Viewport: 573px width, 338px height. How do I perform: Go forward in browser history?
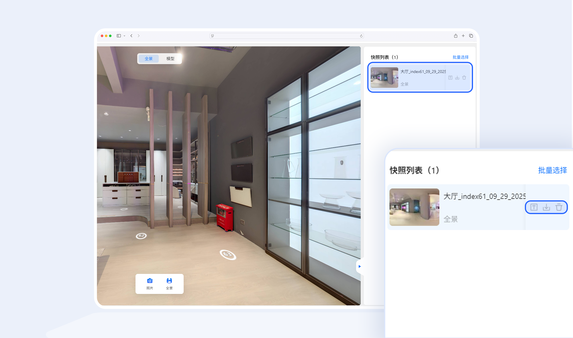pos(139,36)
